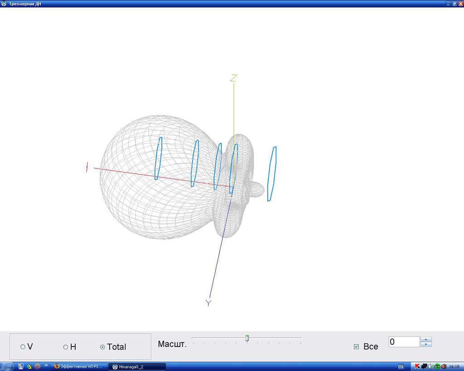Click the orange sound tray icon
Image resolution: width=464 pixels, height=371 pixels.
pyautogui.click(x=443, y=366)
